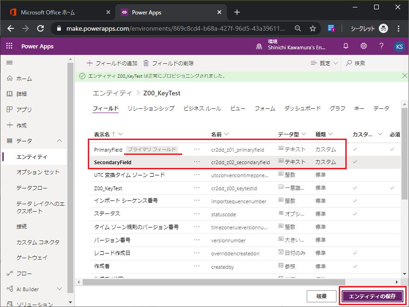Click the environment picker icon

(x=259, y=47)
